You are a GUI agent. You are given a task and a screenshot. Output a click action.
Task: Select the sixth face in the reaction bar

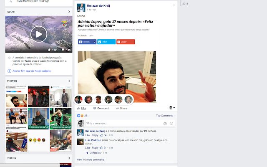(128, 99)
